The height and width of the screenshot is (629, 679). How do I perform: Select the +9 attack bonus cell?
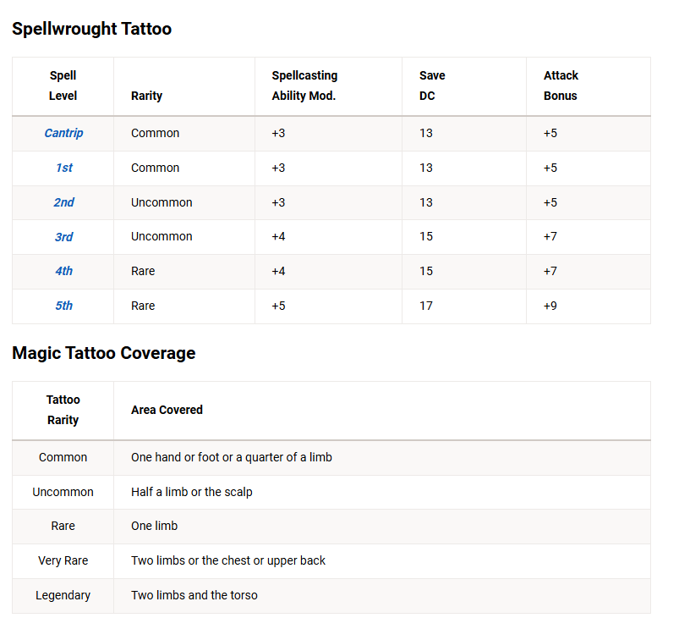550,306
